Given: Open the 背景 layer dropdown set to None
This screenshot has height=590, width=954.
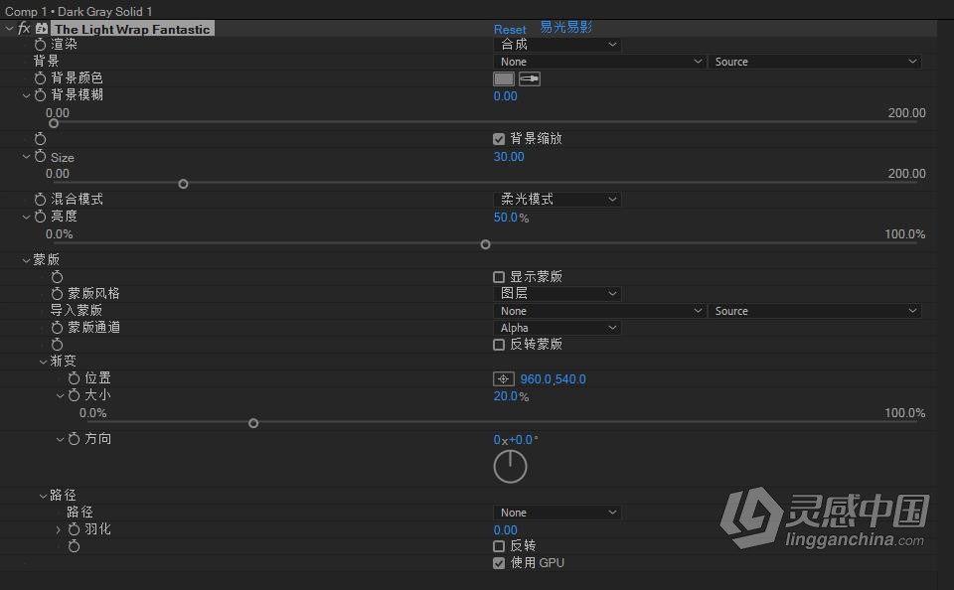Looking at the screenshot, I should [598, 62].
